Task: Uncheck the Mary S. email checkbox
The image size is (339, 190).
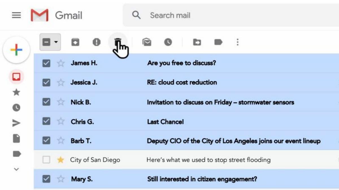Action: pyautogui.click(x=46, y=179)
